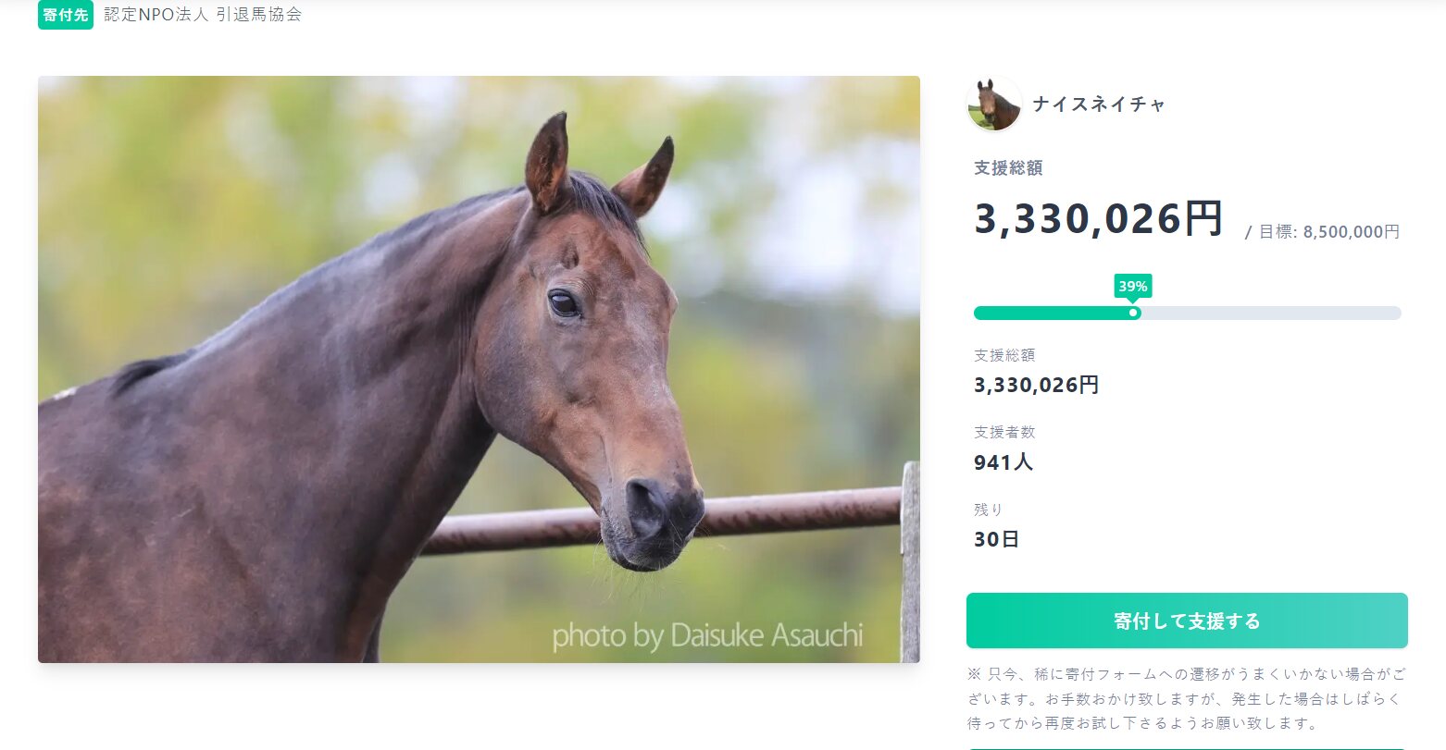
Task: Click the 39% progress tooltip badge
Action: [x=1133, y=287]
